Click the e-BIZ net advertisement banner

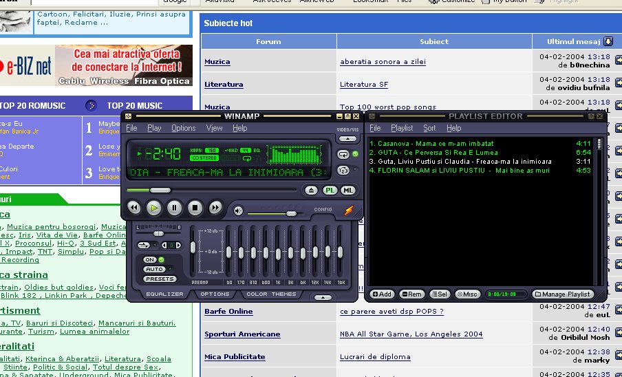click(96, 65)
